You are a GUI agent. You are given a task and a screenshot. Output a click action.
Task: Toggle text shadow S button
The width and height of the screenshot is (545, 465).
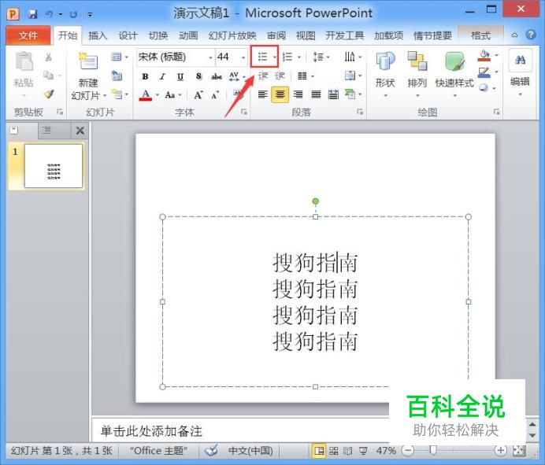198,76
